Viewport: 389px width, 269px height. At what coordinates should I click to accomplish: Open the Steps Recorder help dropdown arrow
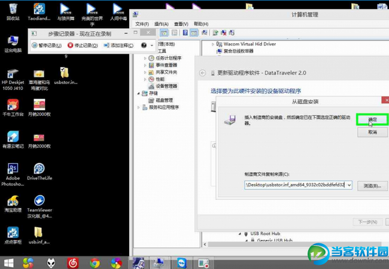tap(152, 45)
